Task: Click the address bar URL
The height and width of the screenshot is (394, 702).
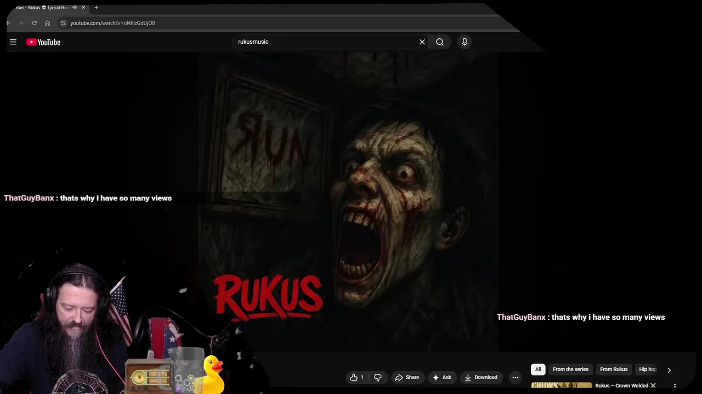Action: (x=112, y=23)
